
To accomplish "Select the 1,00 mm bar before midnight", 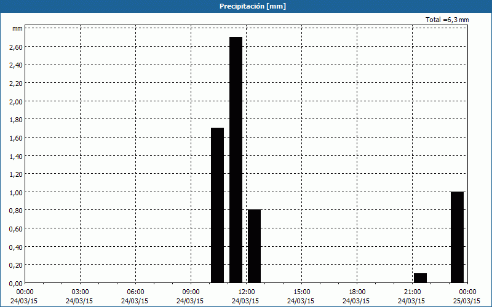I will (457, 237).
